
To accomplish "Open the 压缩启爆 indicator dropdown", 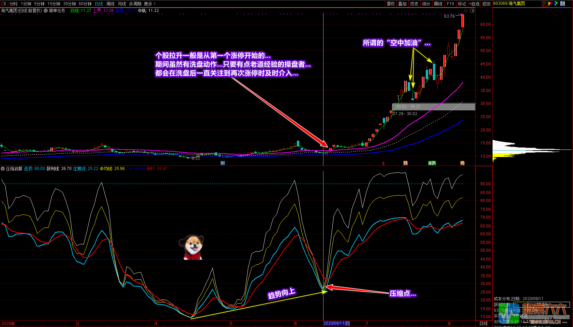I will point(3,169).
